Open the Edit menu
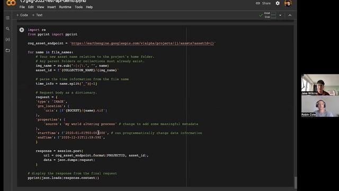The image size is (339, 191). tap(31, 7)
